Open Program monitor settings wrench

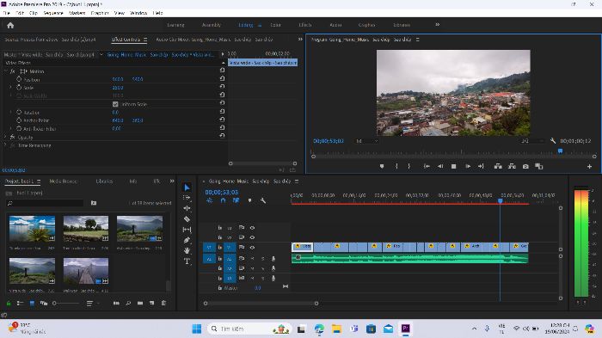553,141
